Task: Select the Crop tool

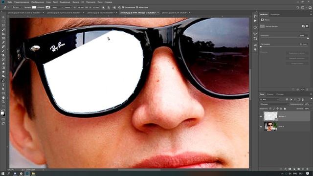Action: [x=3, y=34]
